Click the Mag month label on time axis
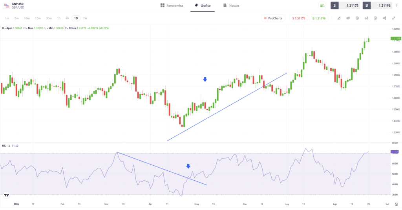This screenshot has height=210, width=402. [197, 204]
